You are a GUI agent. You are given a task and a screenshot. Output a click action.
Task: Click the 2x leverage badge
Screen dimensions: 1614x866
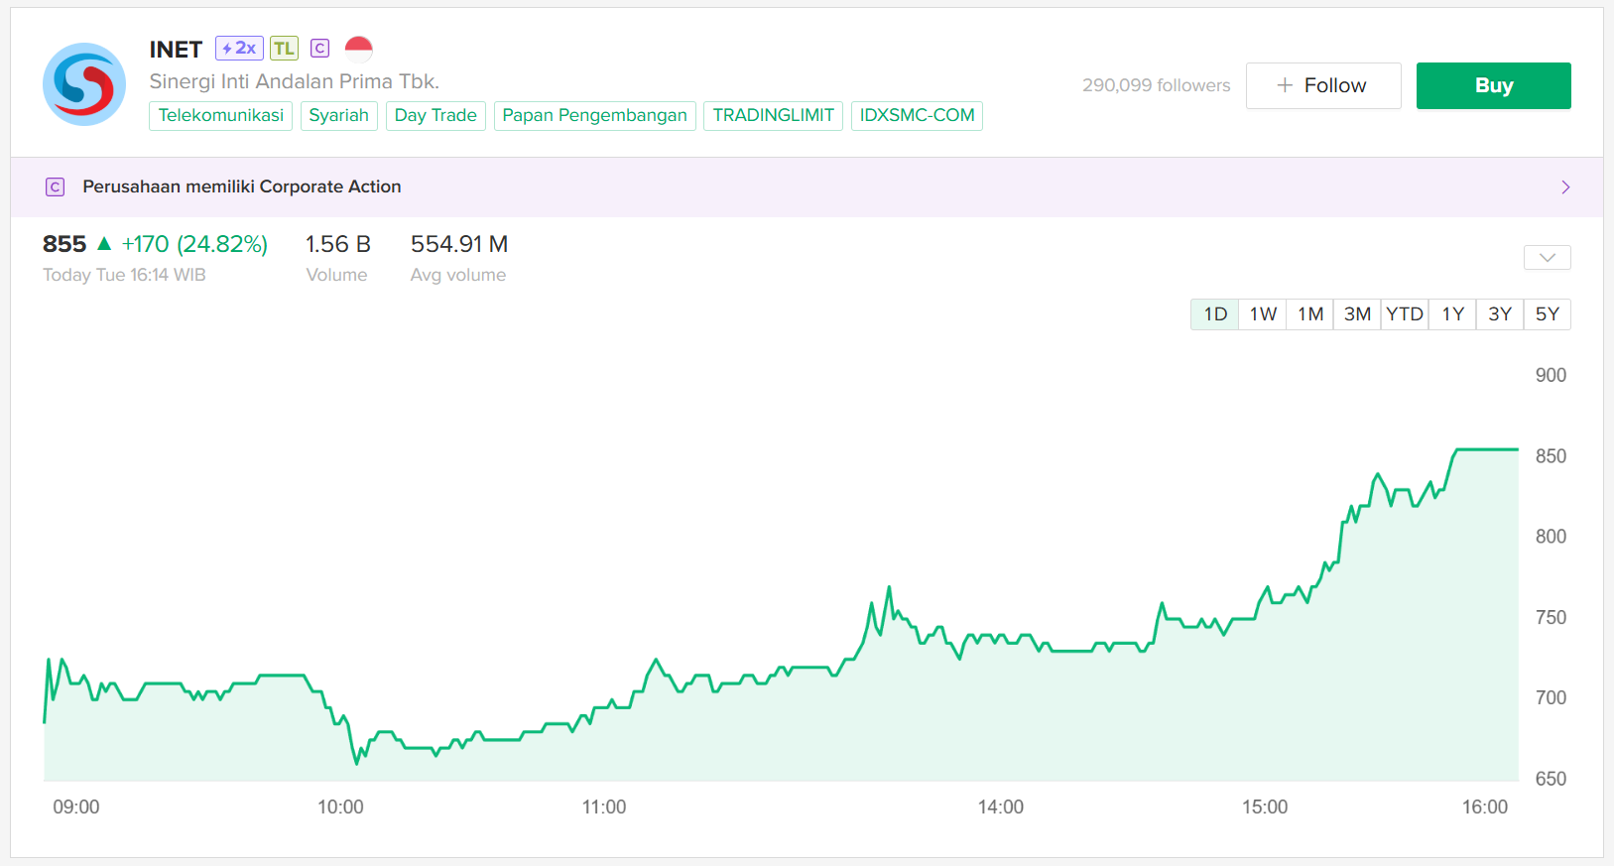tap(239, 48)
